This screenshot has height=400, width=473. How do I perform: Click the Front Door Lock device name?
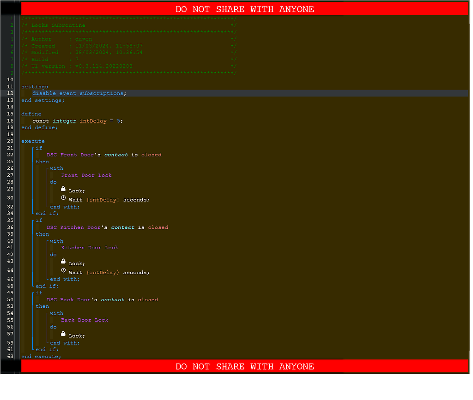pos(86,175)
